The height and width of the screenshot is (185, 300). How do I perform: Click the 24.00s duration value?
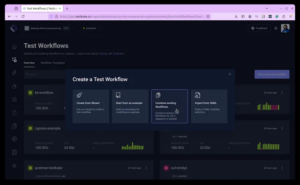pyautogui.click(x=69, y=148)
